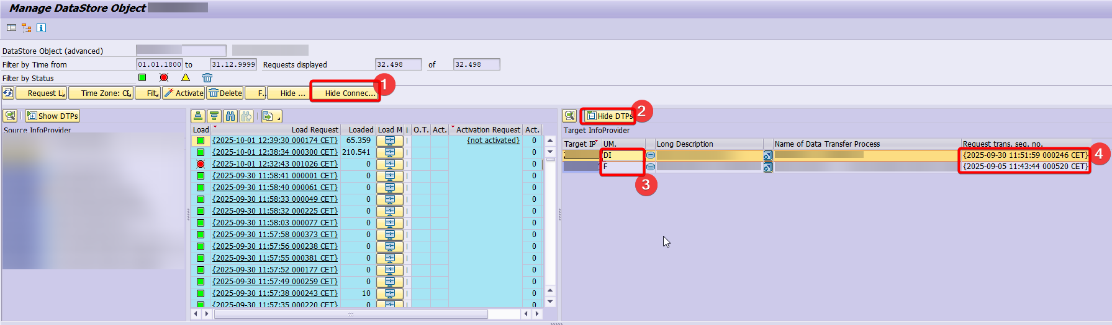Open the Time Zone dropdown button
Viewport: 1112px width, 325px height.
coord(101,93)
